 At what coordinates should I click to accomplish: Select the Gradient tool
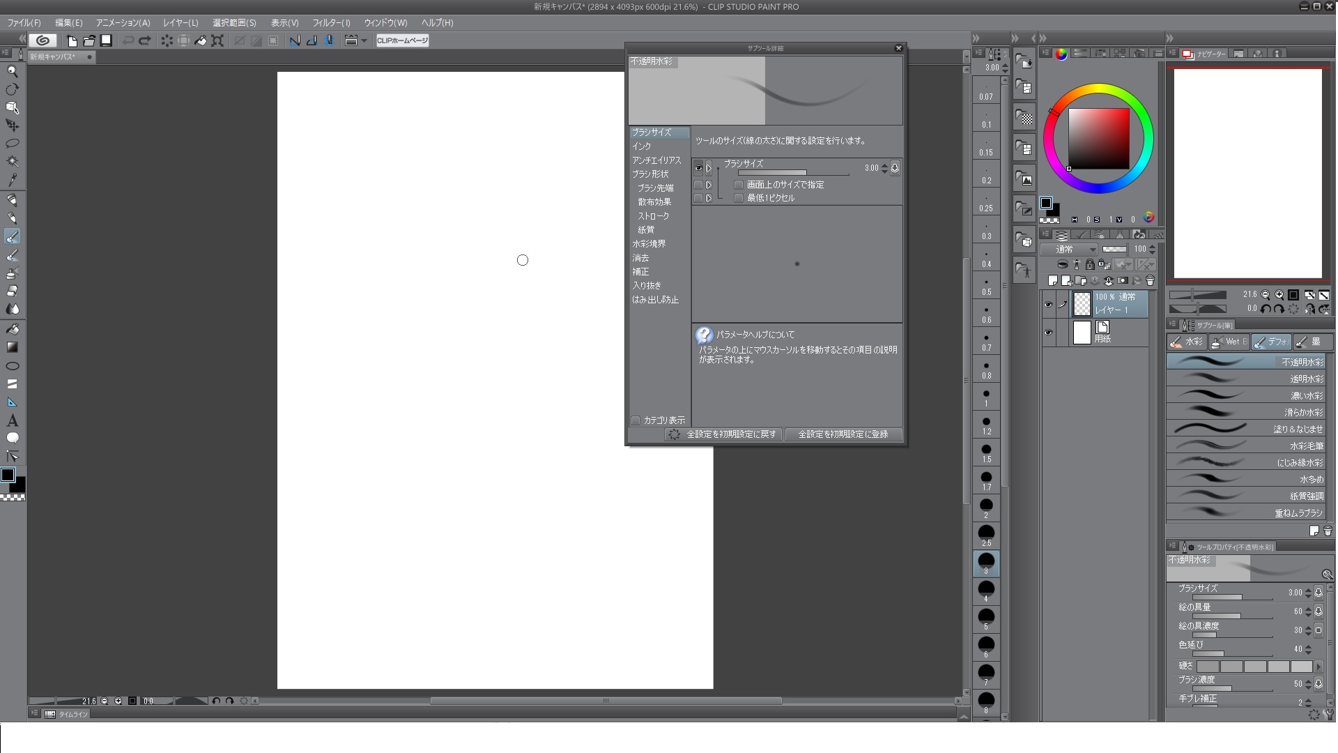coord(12,347)
